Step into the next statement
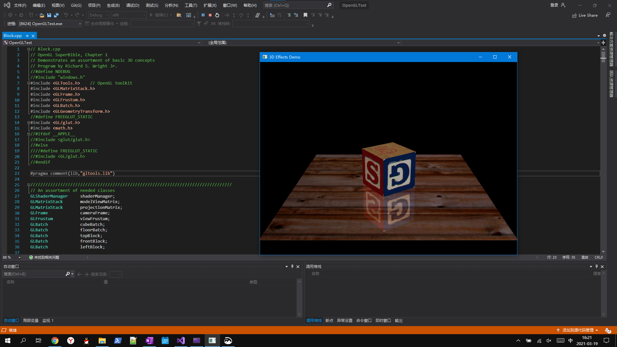Viewport: 617px width, 347px height. coord(234,15)
